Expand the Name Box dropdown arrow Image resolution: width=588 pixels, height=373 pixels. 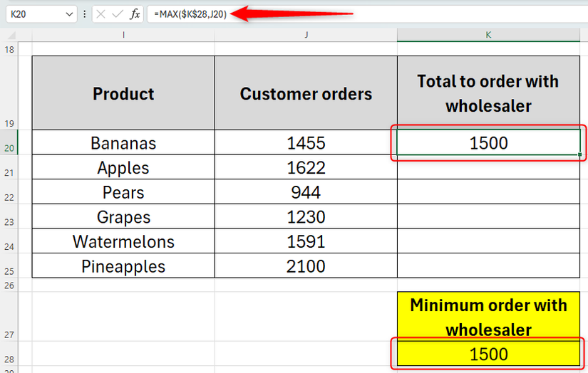[69, 14]
